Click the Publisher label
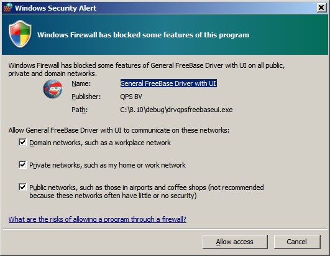Image resolution: width=330 pixels, height=256 pixels. pos(86,97)
